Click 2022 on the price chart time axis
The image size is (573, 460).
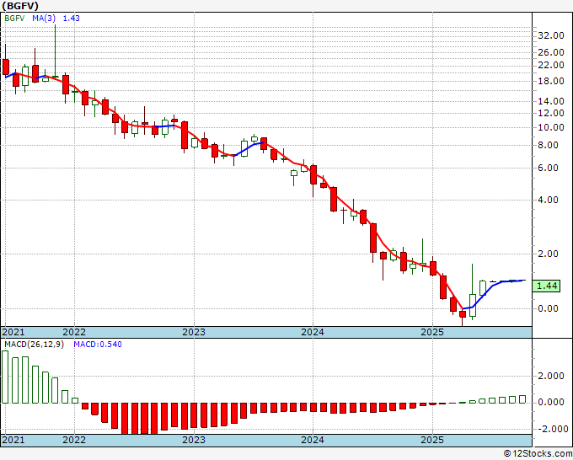click(74, 332)
